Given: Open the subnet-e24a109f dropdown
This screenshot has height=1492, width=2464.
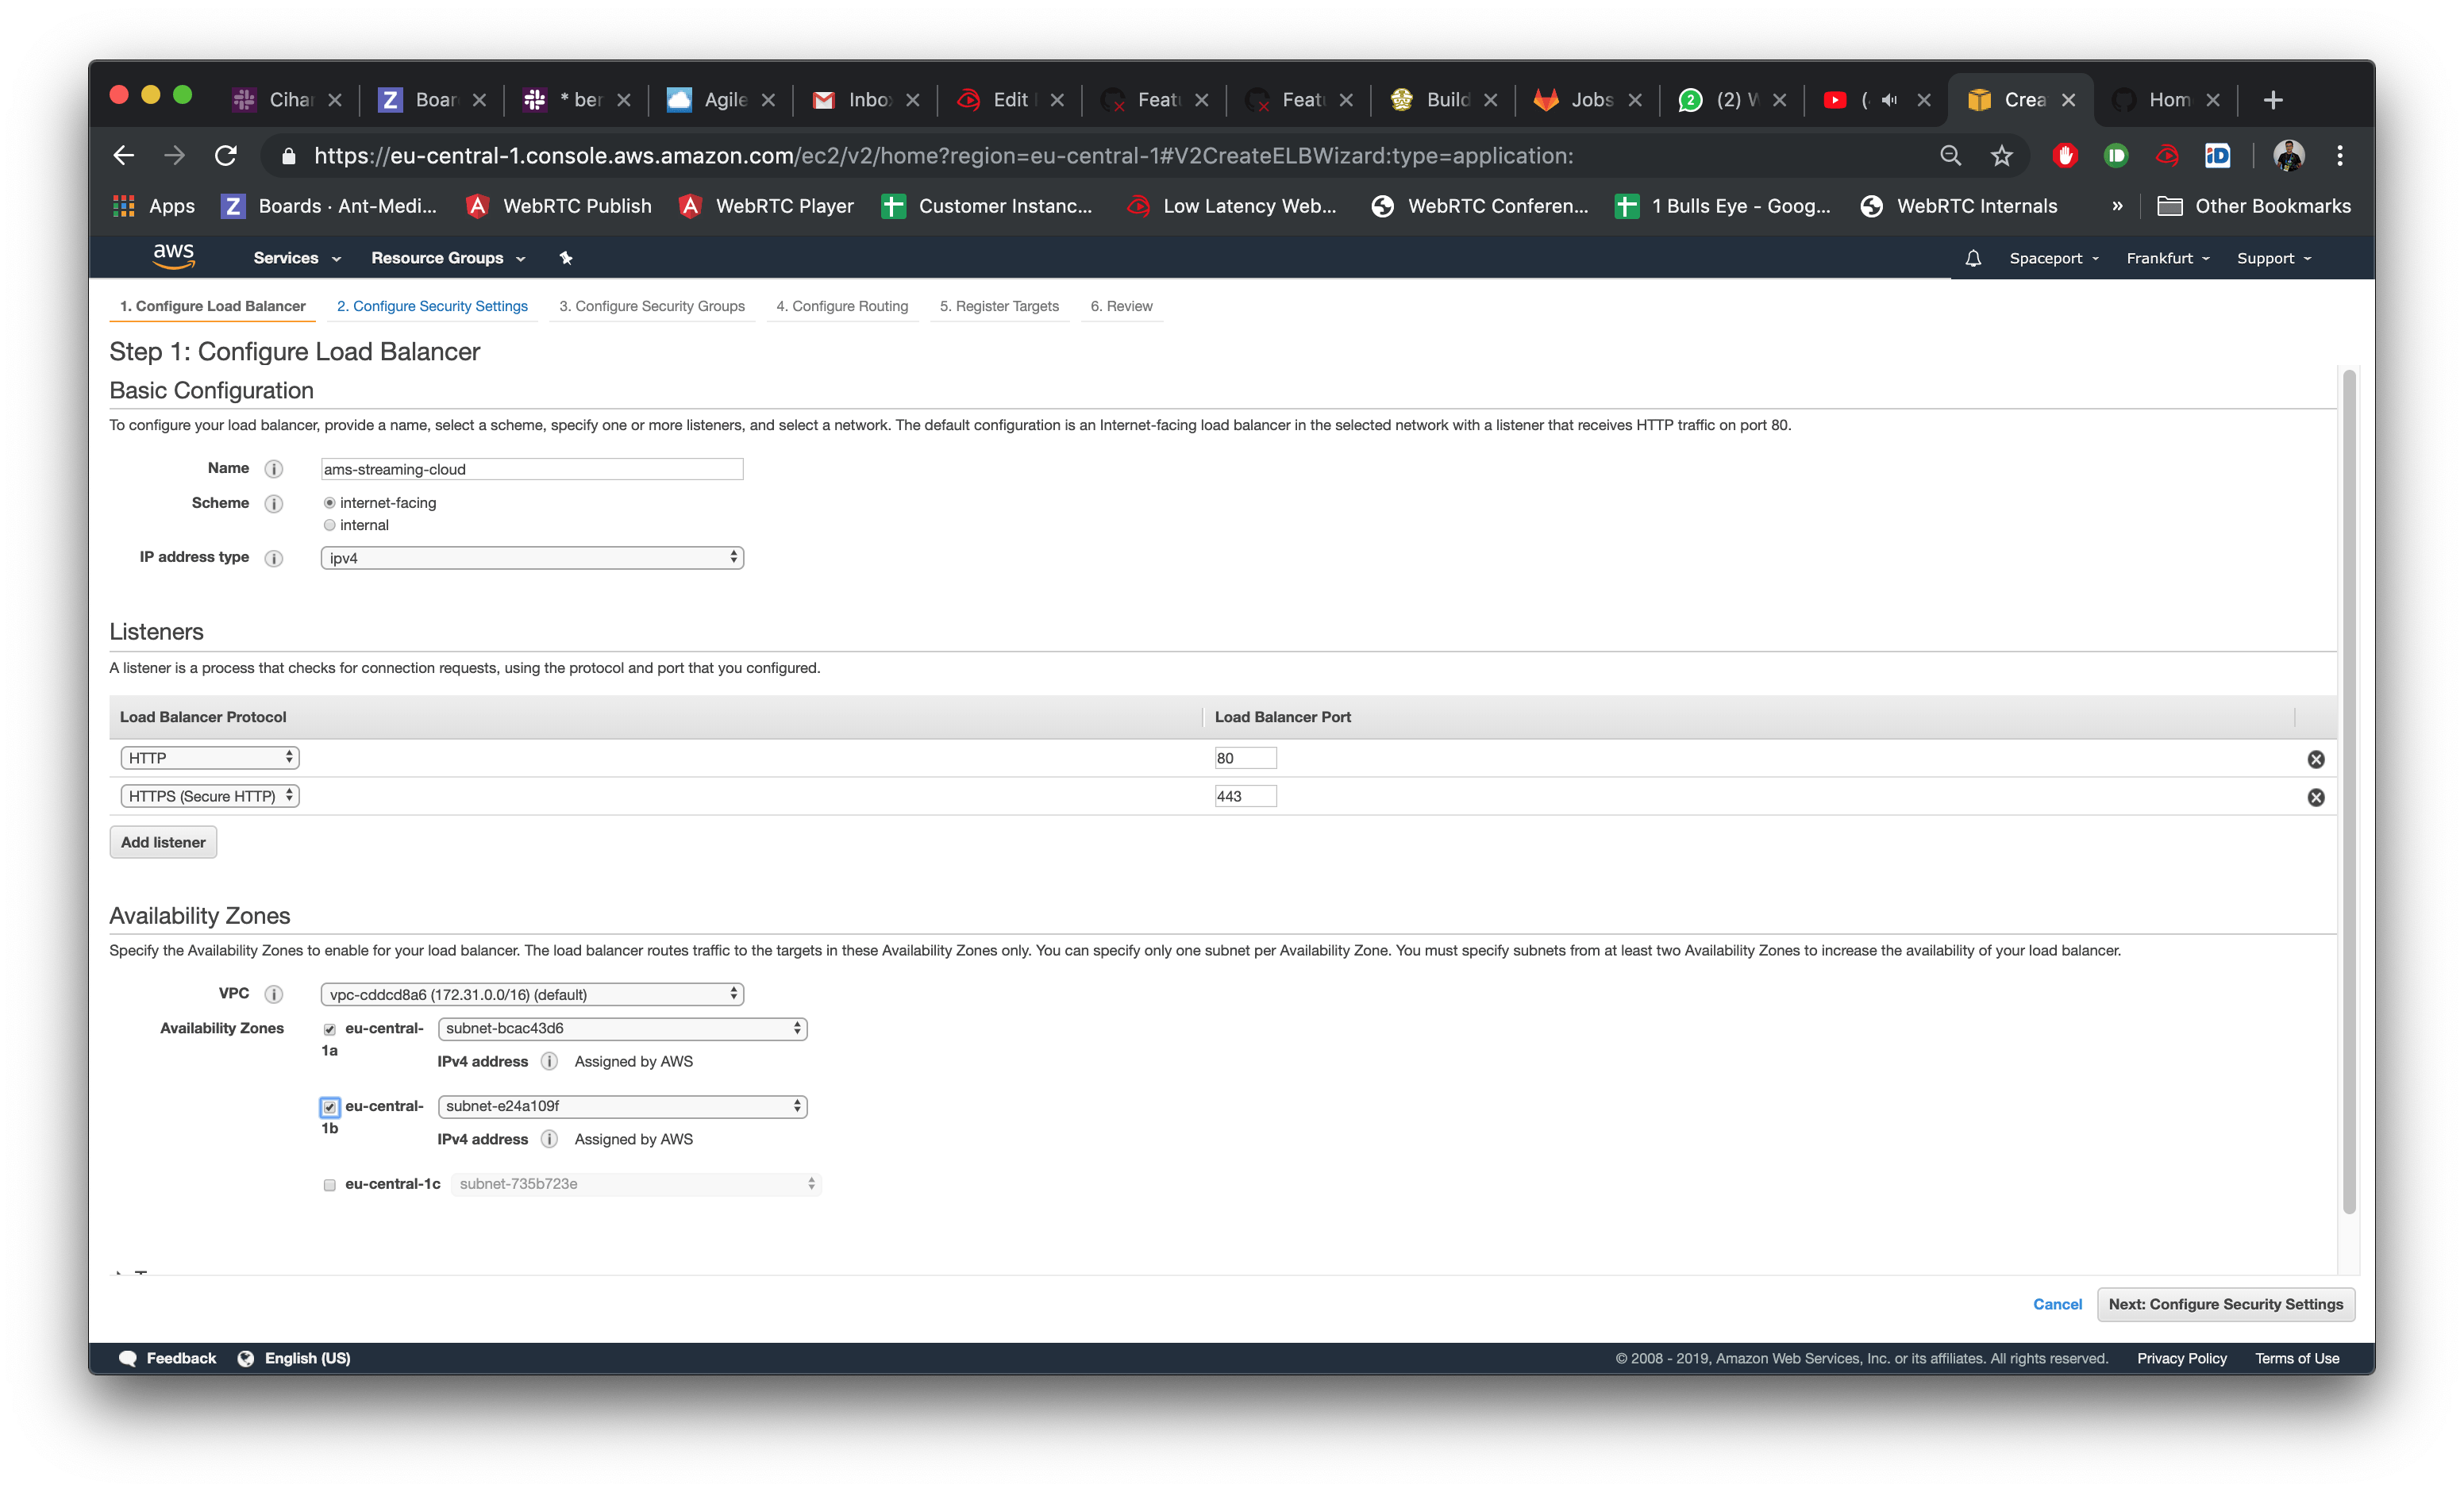Looking at the screenshot, I should [x=622, y=1106].
